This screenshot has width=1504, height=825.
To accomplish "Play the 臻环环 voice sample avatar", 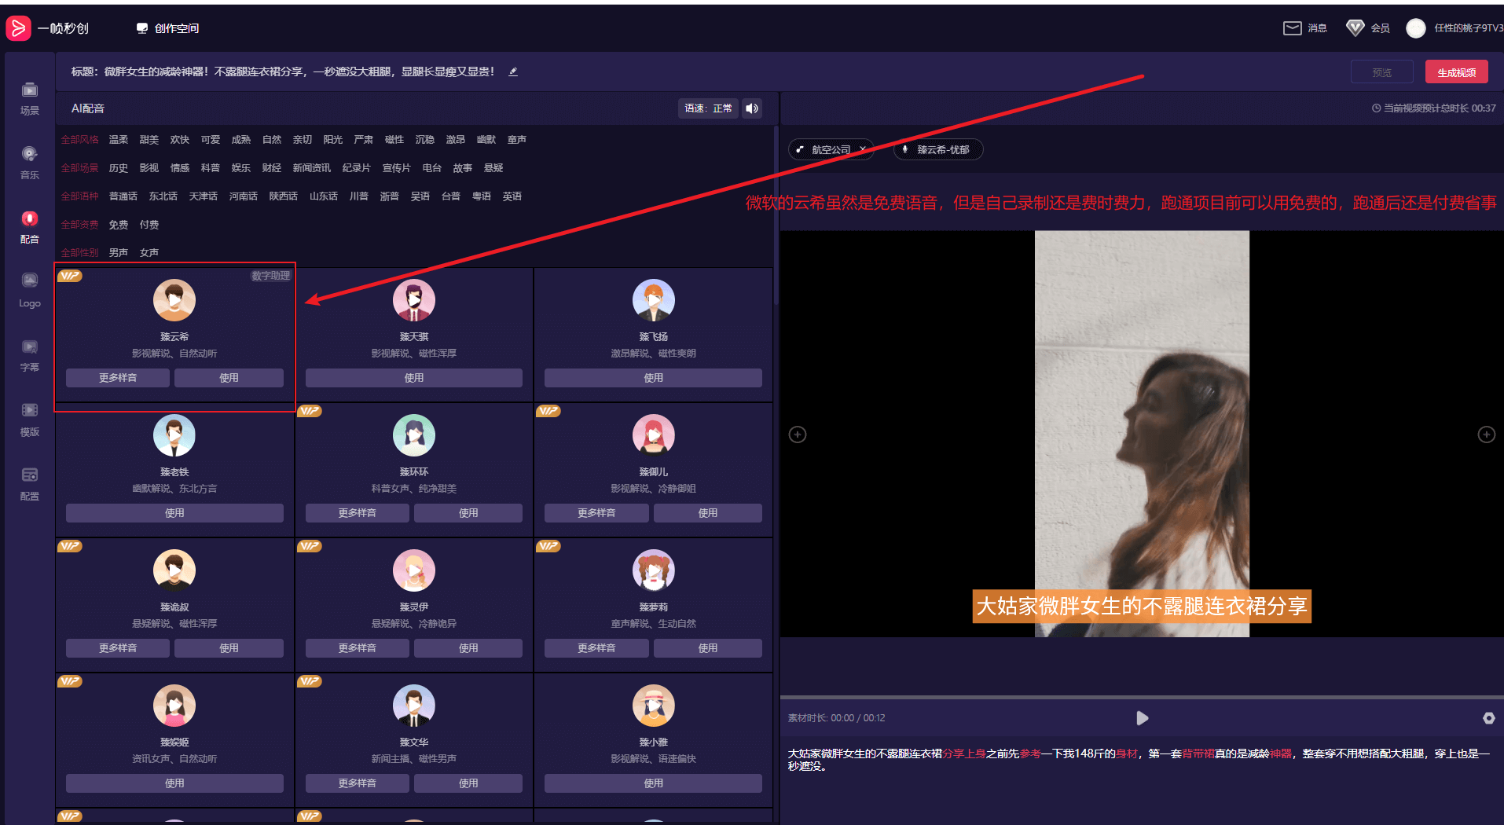I will (x=414, y=435).
